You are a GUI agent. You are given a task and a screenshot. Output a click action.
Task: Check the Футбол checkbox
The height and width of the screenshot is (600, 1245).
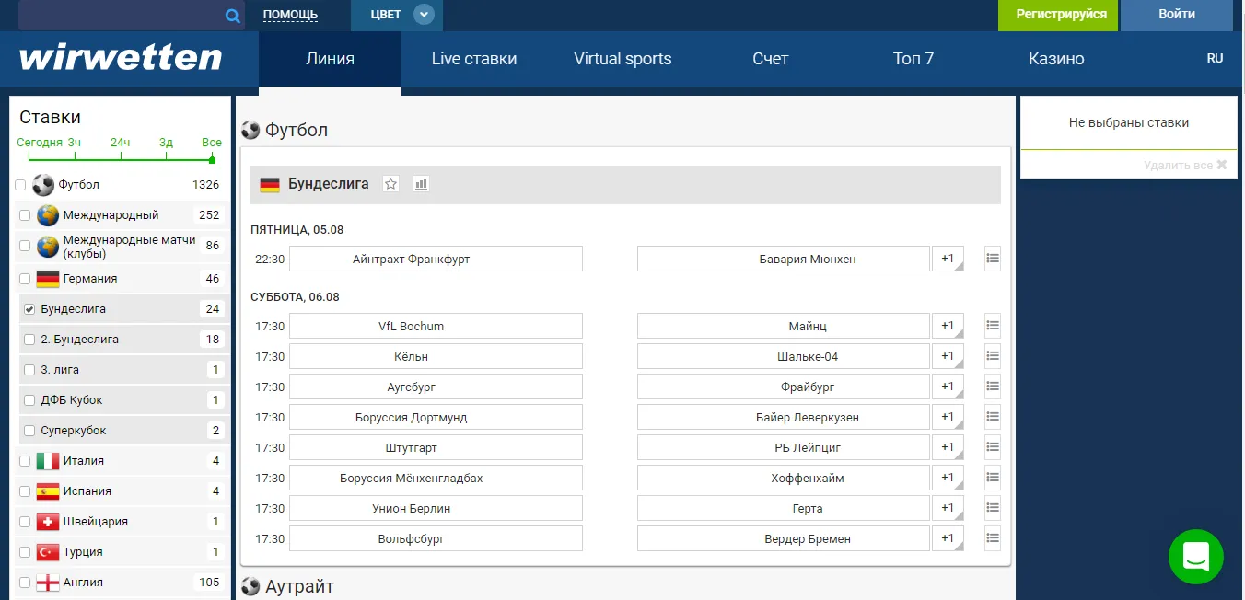[x=20, y=185]
